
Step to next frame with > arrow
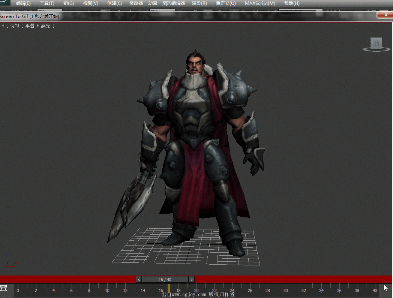(192, 280)
